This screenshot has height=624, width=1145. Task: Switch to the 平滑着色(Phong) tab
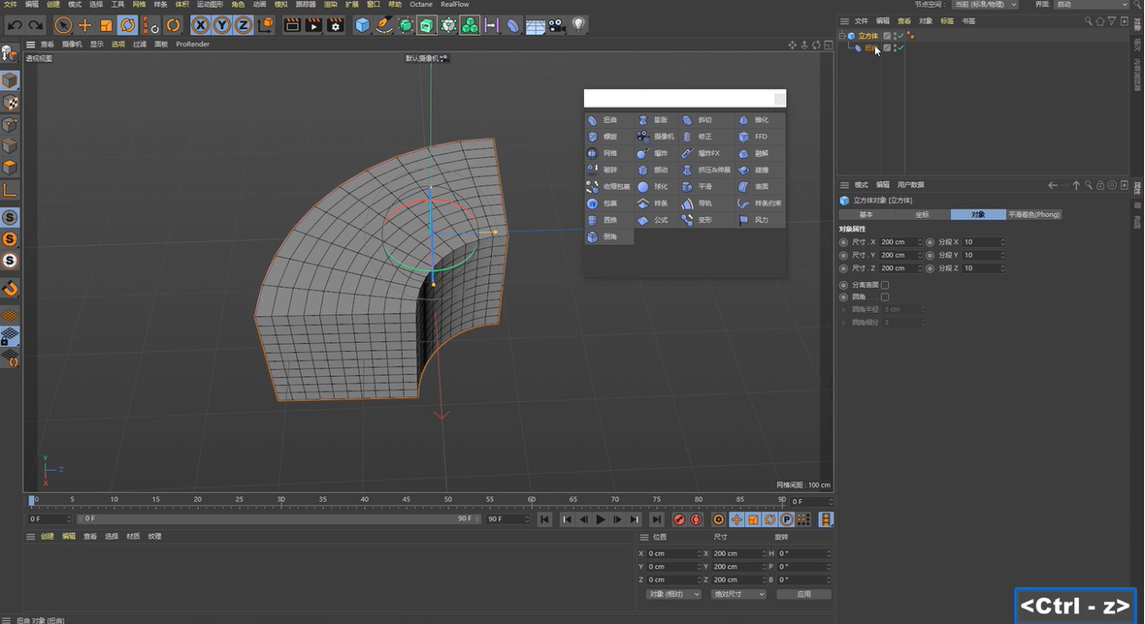(1034, 214)
